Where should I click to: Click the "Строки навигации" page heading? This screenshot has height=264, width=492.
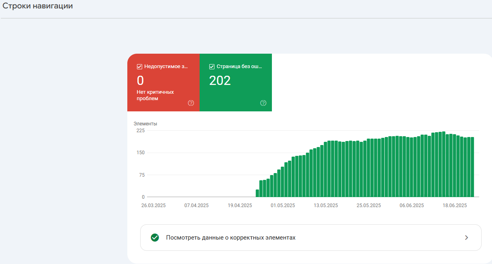38,6
